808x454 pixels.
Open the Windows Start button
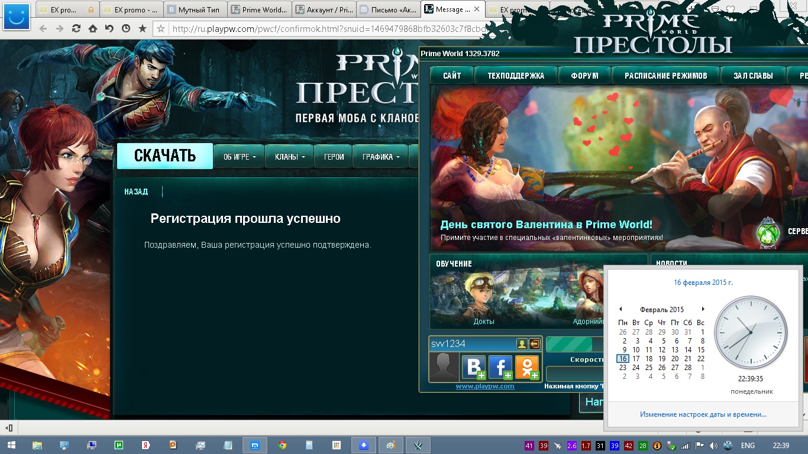tap(11, 445)
